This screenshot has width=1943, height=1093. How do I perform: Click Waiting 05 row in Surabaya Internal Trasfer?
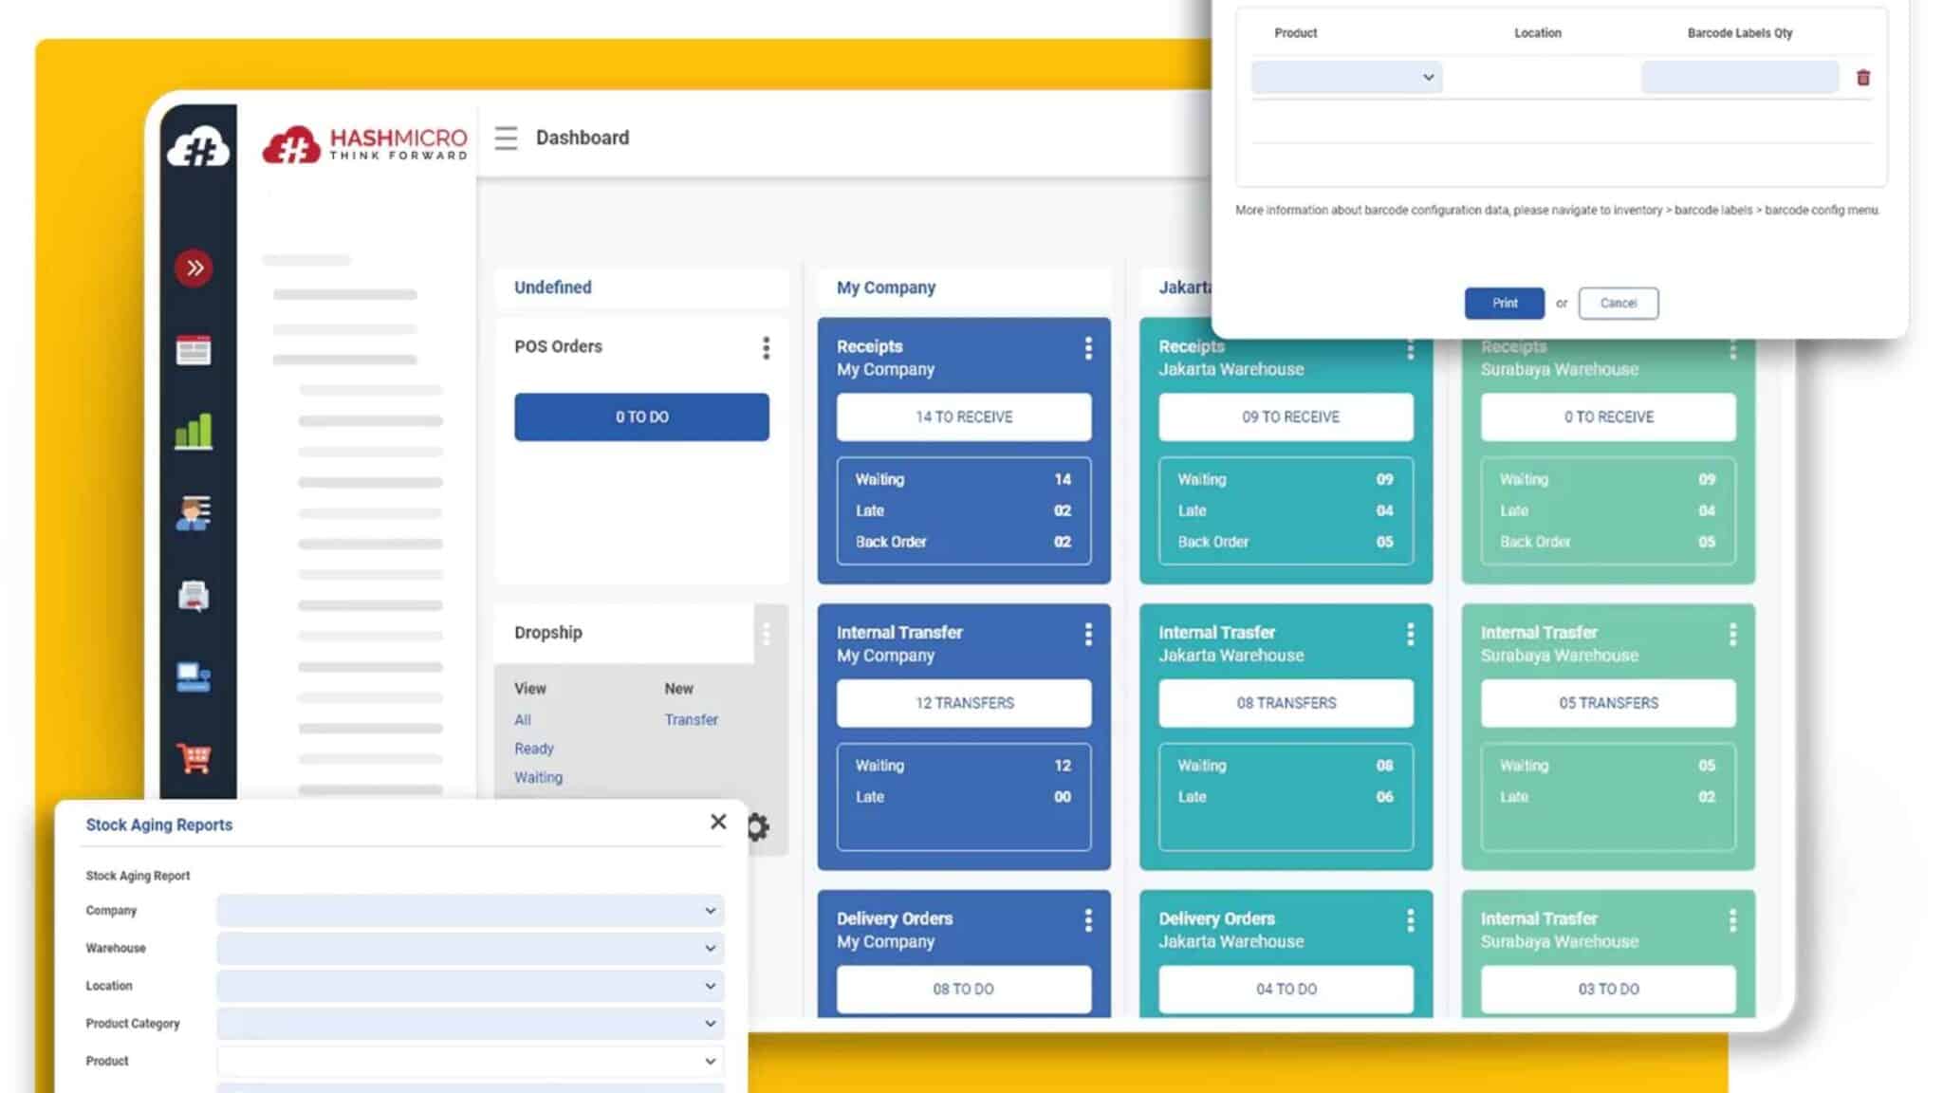click(x=1609, y=766)
